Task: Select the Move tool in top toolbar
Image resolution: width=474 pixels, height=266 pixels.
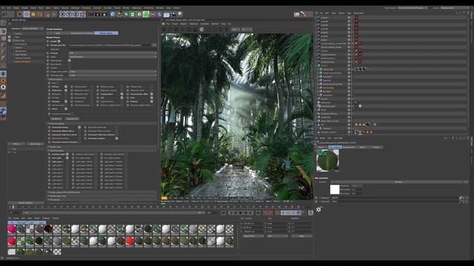Action: point(27,14)
